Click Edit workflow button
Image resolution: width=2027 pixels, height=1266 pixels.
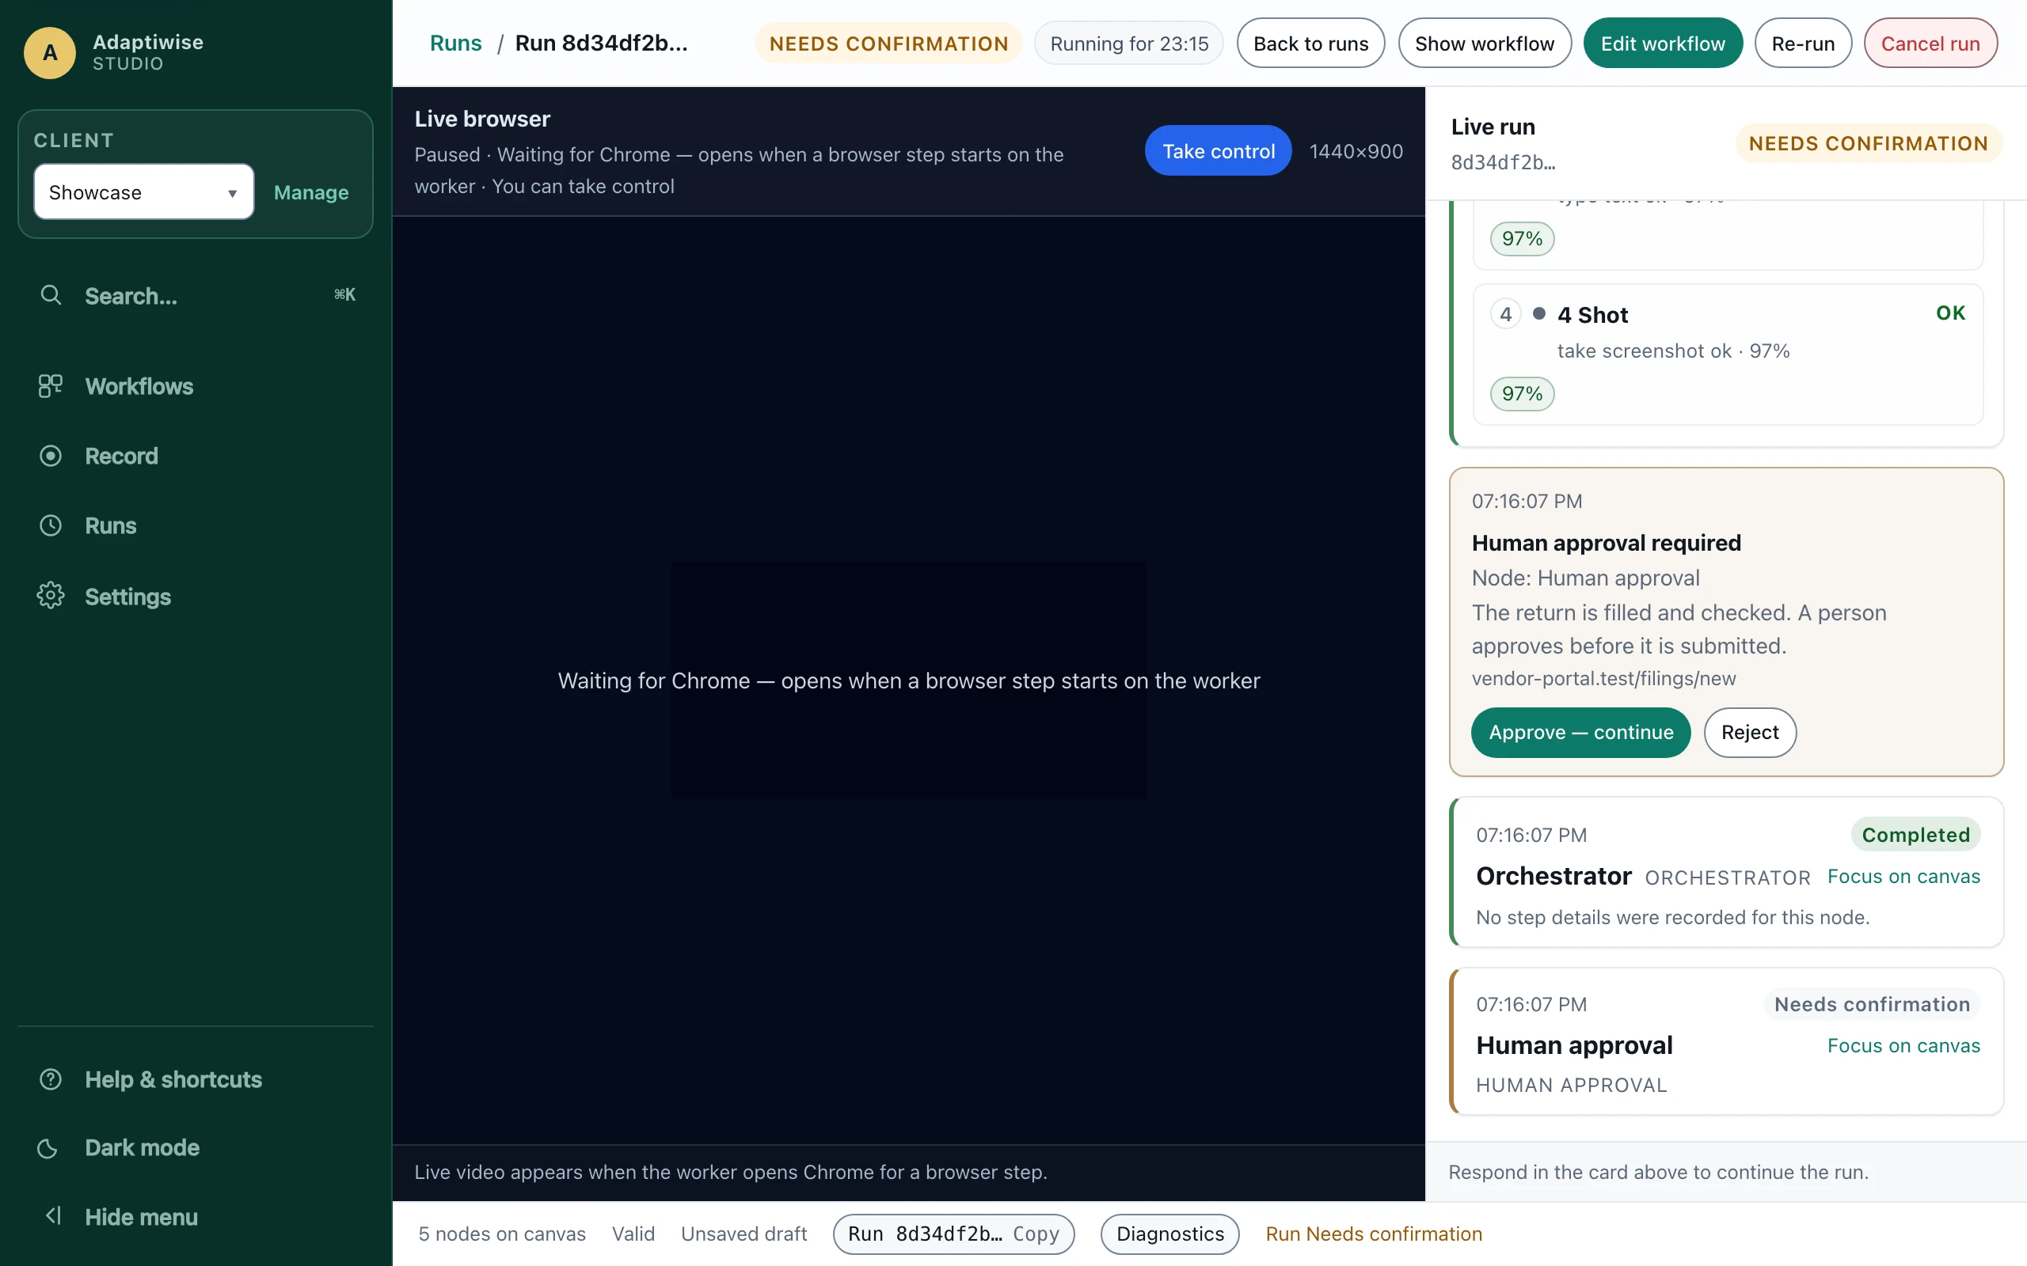coord(1663,44)
